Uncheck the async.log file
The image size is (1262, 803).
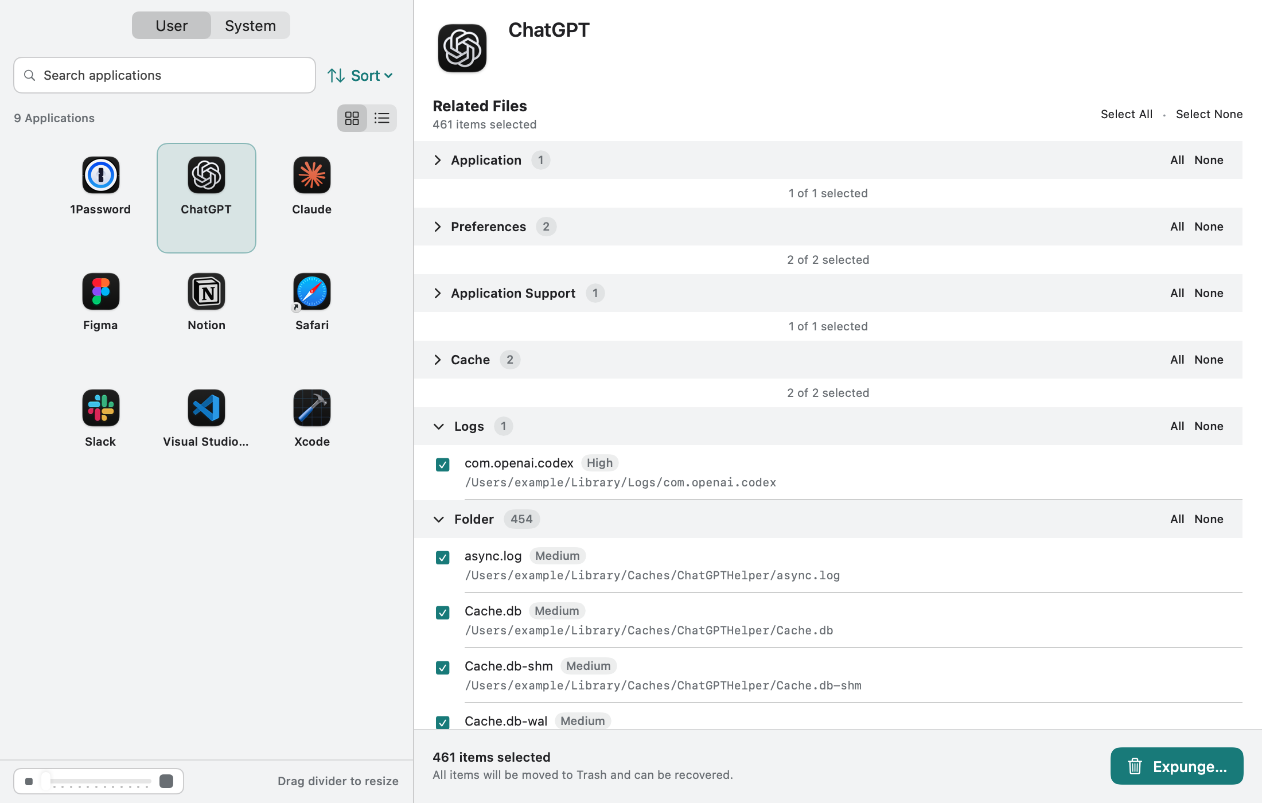click(443, 558)
